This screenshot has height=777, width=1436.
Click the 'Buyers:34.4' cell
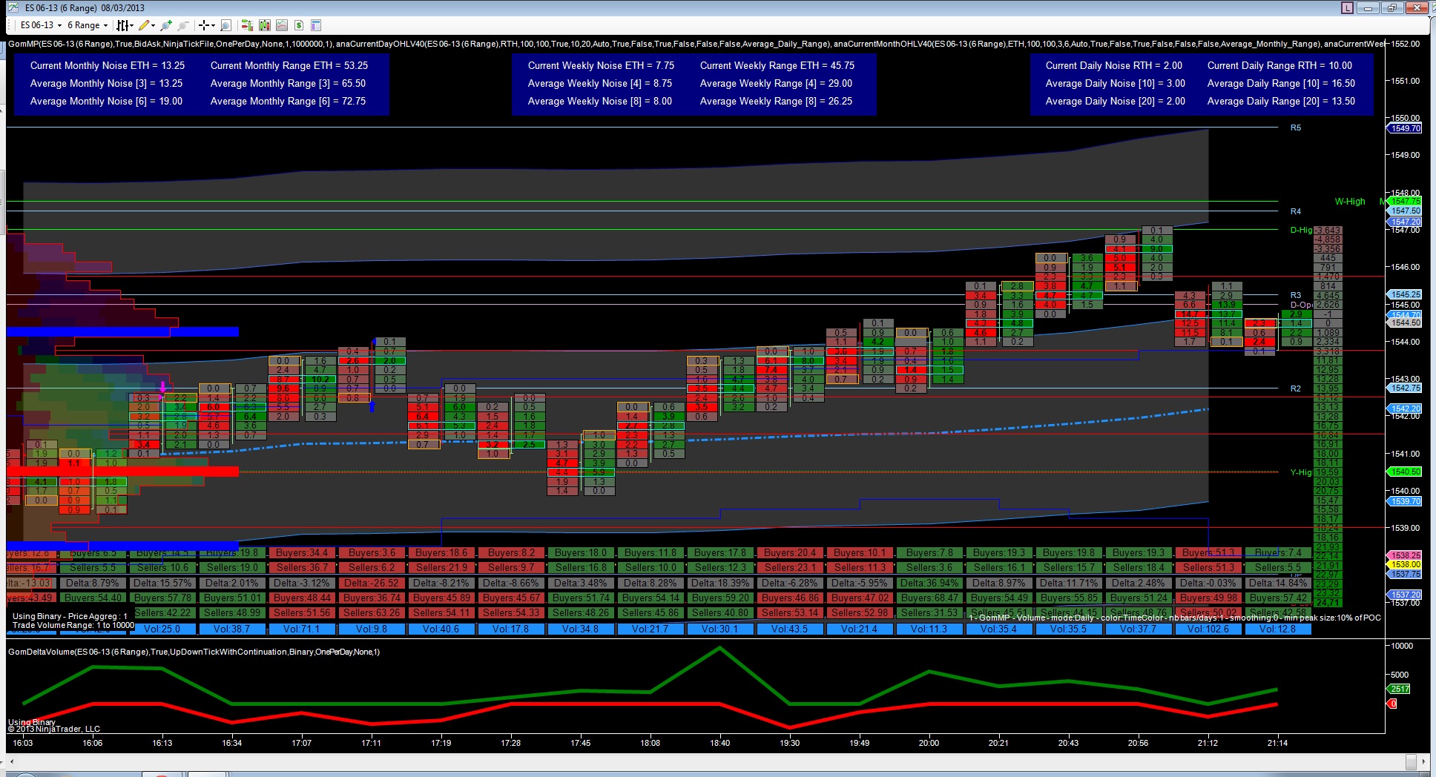point(301,552)
